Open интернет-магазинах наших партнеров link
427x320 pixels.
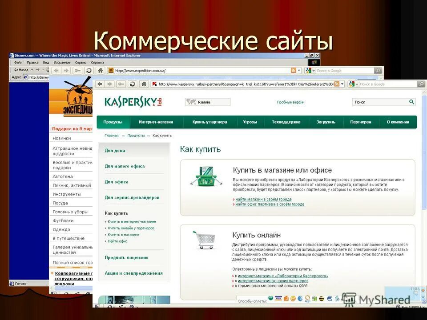coord(273,281)
